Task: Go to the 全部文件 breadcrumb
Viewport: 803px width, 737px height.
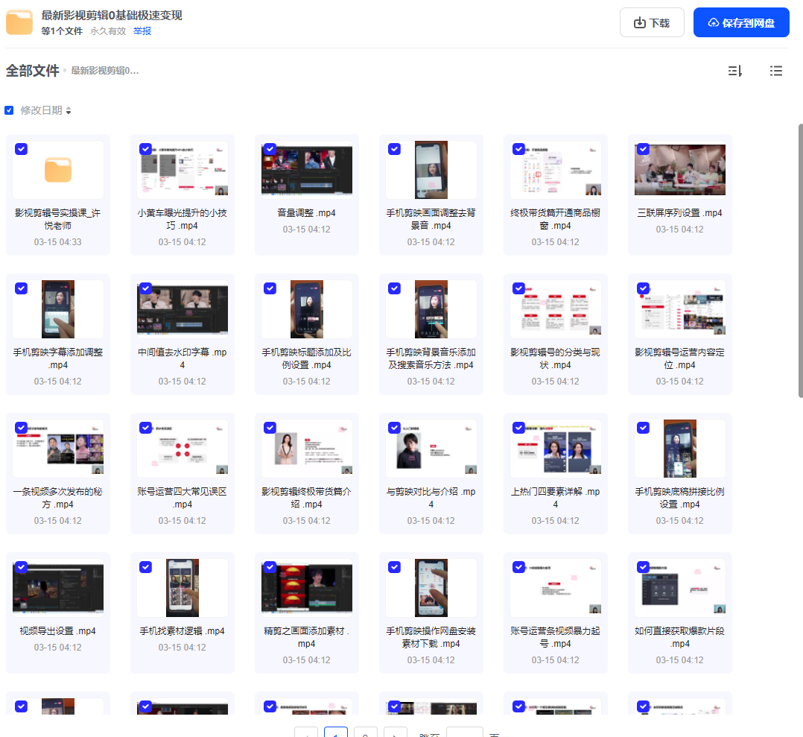Action: (32, 71)
